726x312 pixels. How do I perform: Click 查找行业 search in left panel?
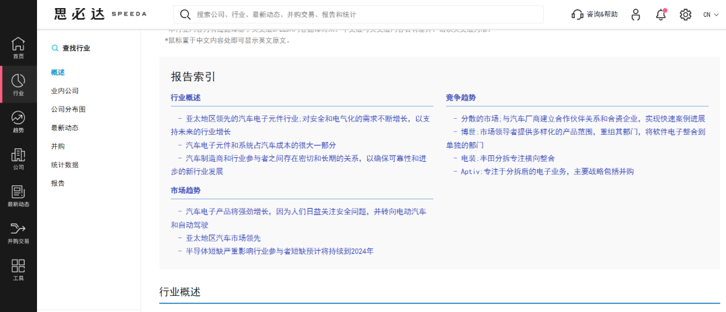pos(71,48)
